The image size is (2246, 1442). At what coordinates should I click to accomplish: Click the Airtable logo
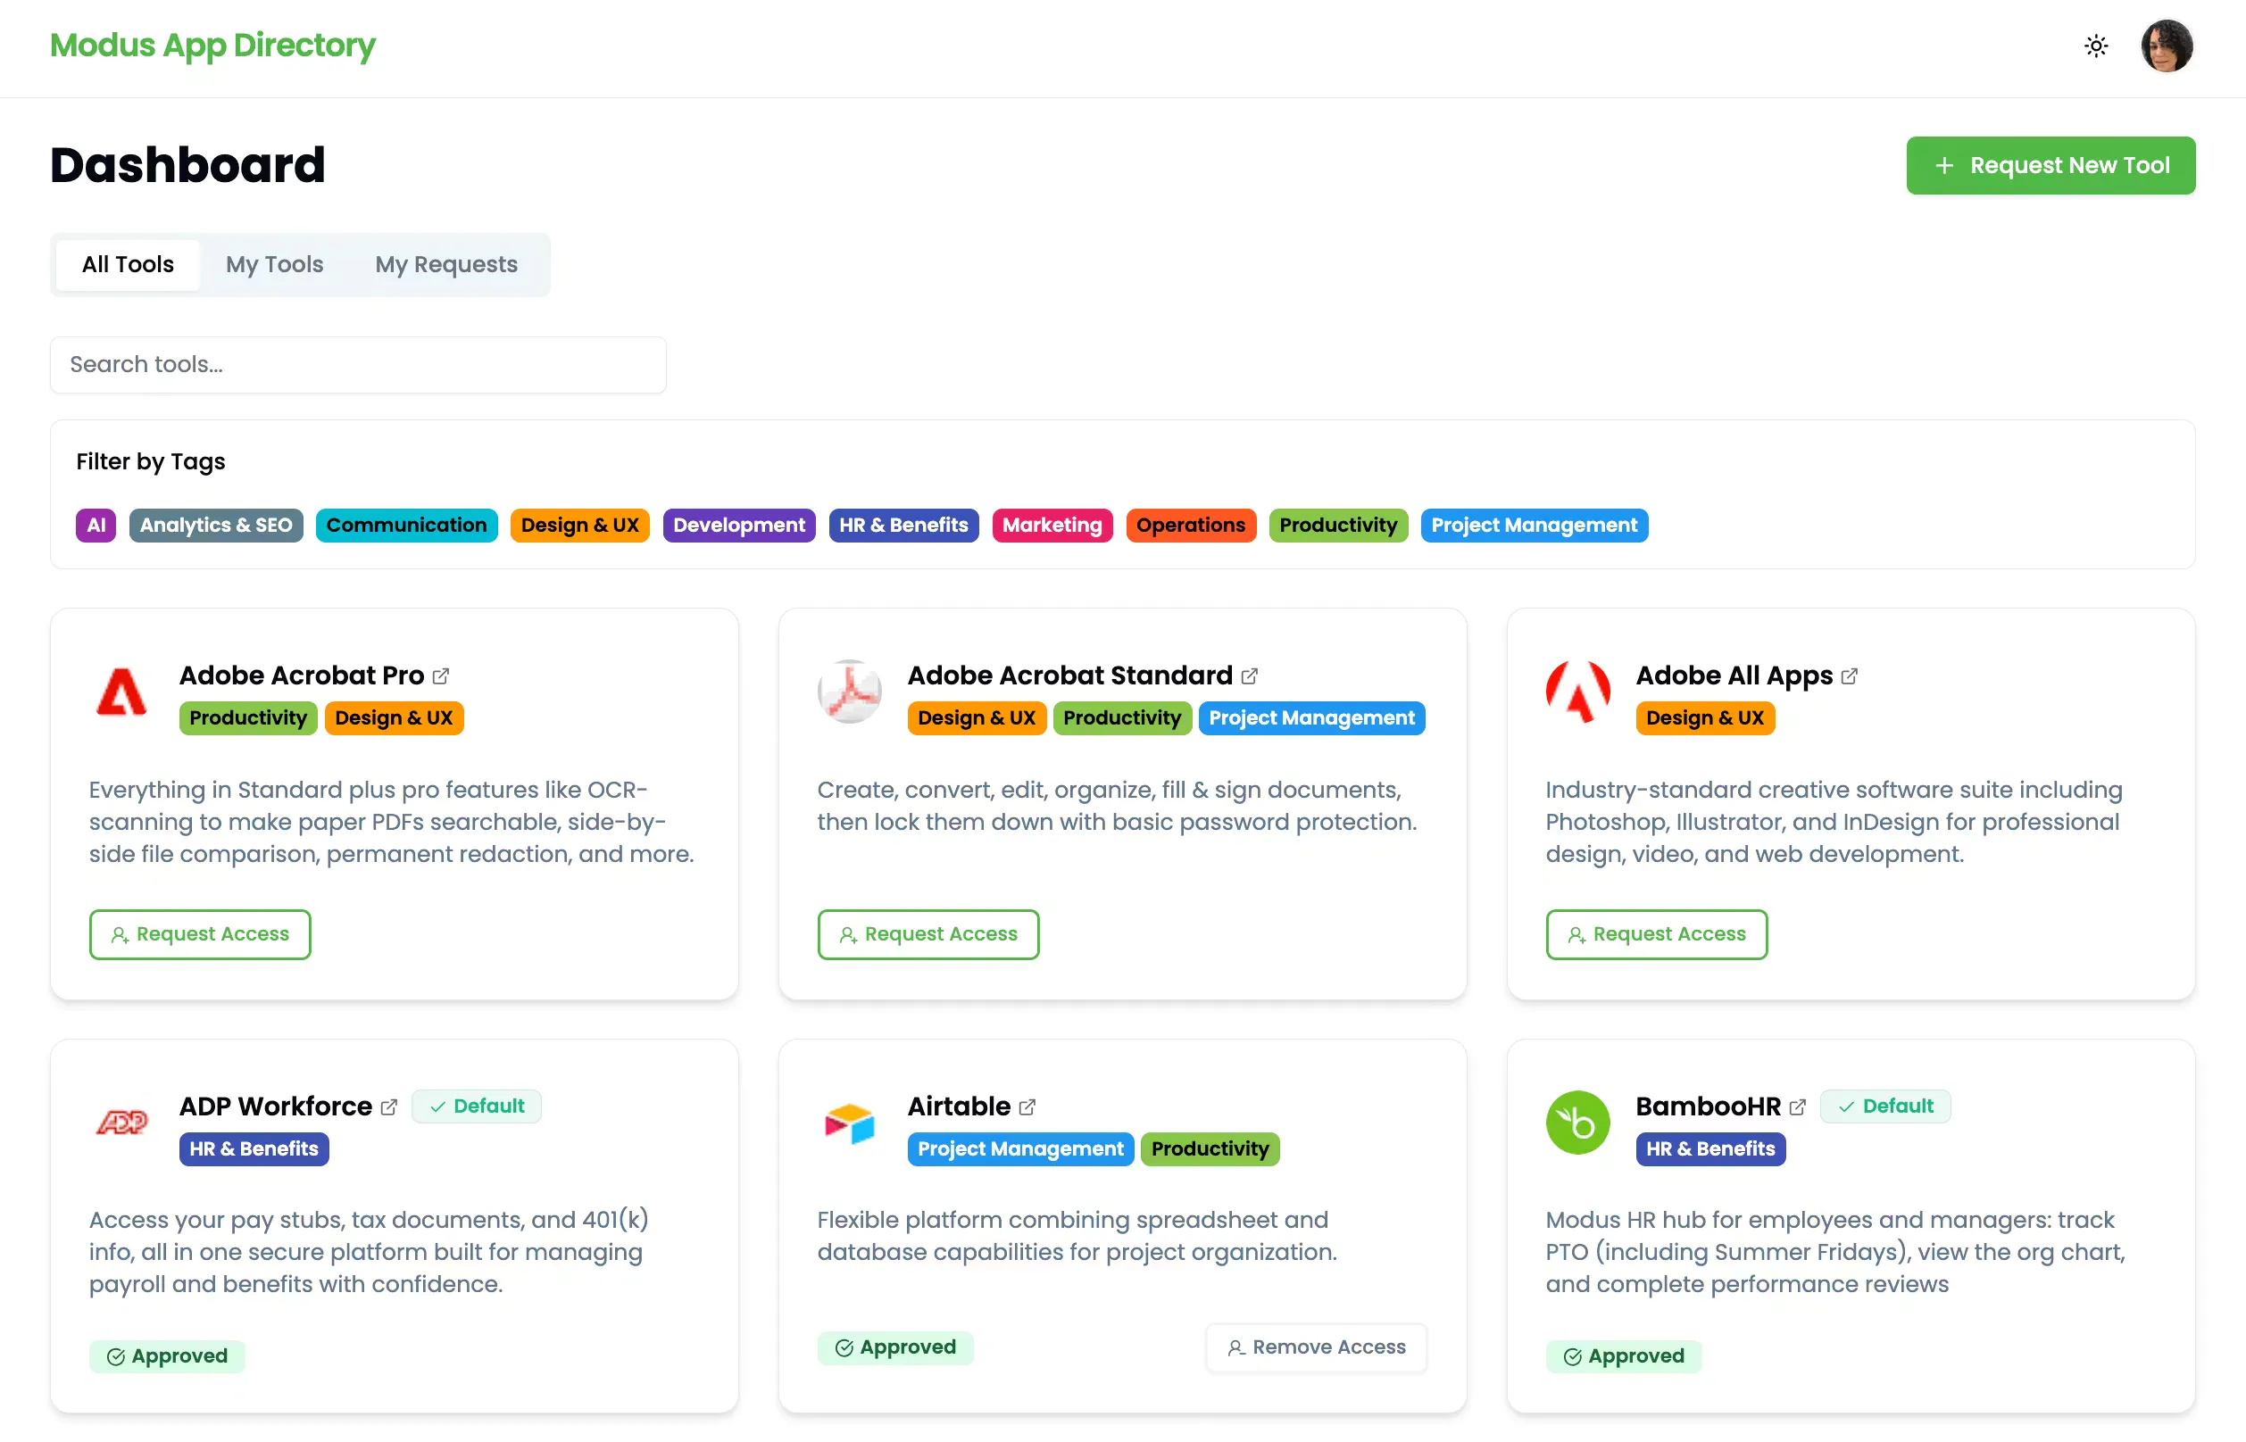[x=849, y=1123]
